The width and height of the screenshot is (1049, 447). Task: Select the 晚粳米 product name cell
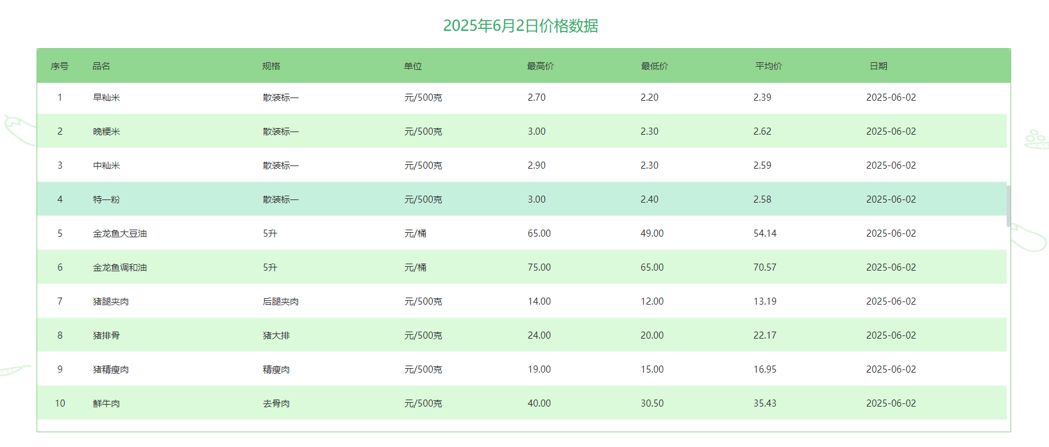point(106,131)
